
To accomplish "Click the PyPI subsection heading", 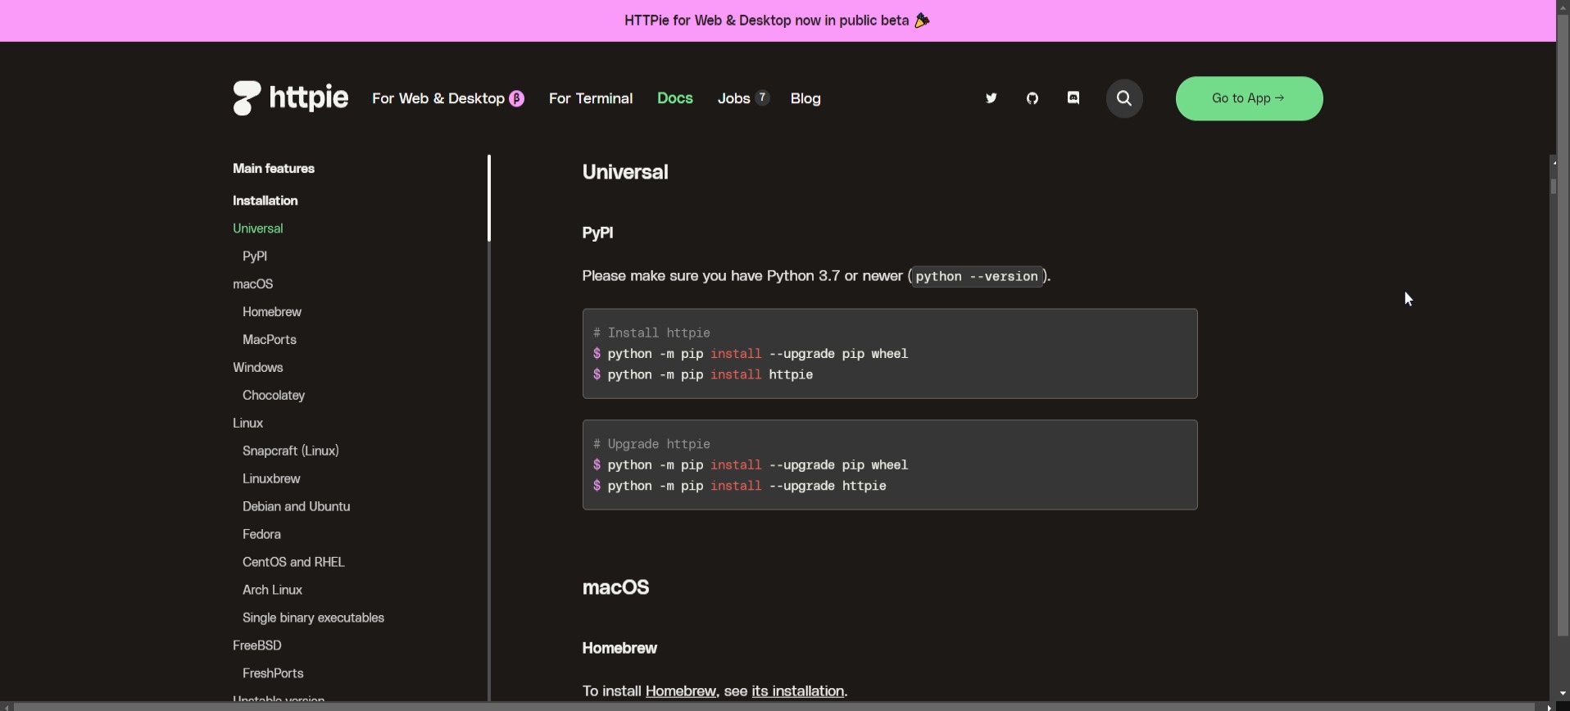I will pos(599,234).
